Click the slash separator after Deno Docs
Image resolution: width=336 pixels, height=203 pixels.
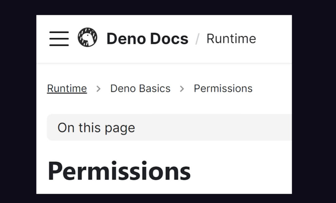(x=197, y=39)
